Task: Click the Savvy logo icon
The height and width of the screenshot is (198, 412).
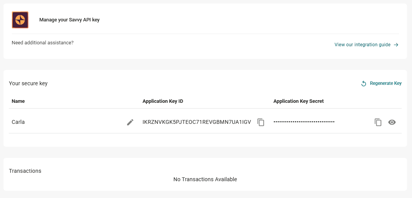Action: [x=20, y=20]
